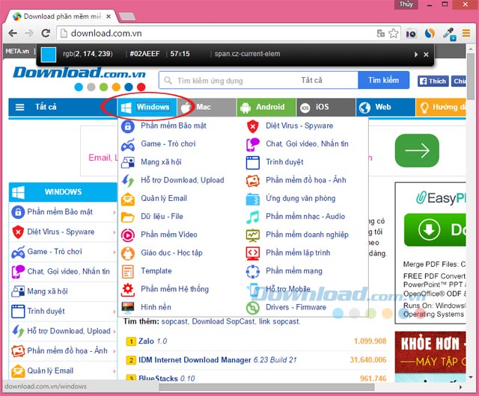This screenshot has height=396, width=479.
Task: Open the Download SopCast link
Action: coord(224,321)
